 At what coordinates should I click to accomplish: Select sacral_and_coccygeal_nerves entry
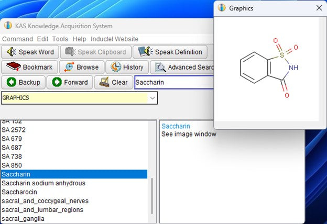tap(74, 201)
